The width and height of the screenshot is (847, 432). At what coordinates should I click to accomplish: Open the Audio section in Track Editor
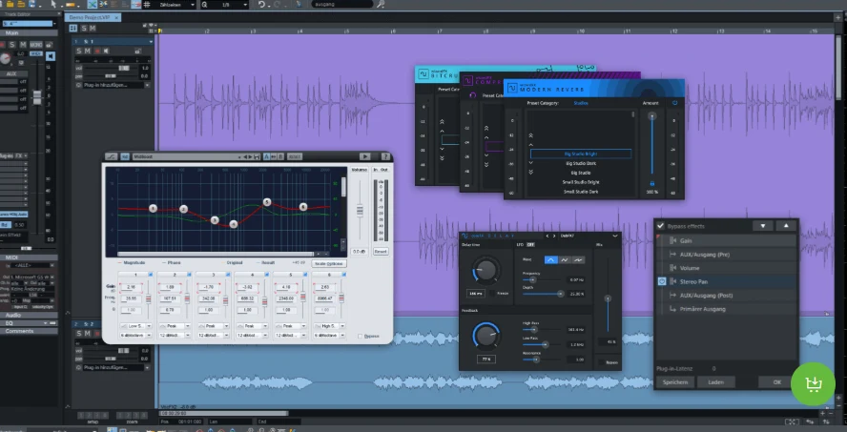click(x=29, y=315)
